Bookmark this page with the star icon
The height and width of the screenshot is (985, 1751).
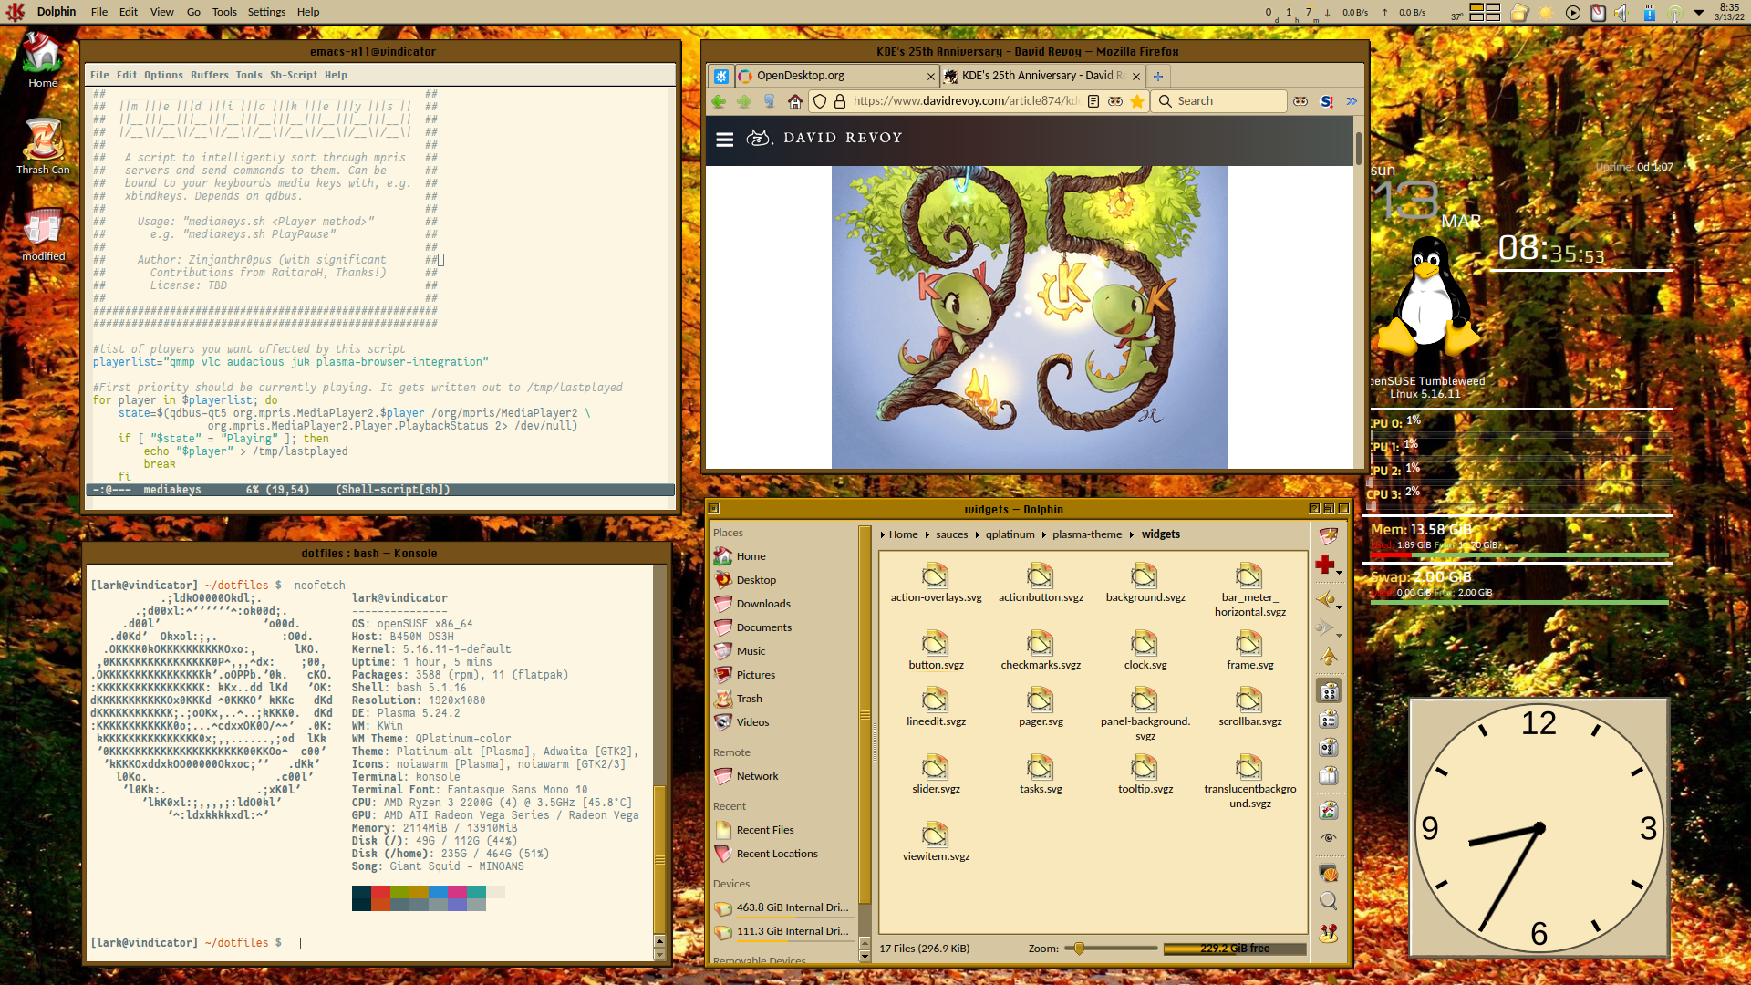tap(1137, 101)
